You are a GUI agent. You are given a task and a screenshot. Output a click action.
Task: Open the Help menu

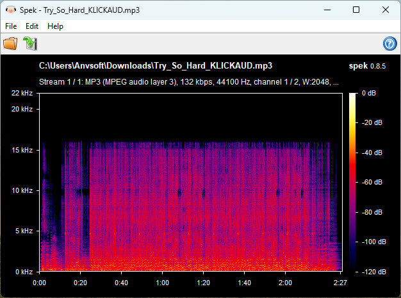pos(55,26)
